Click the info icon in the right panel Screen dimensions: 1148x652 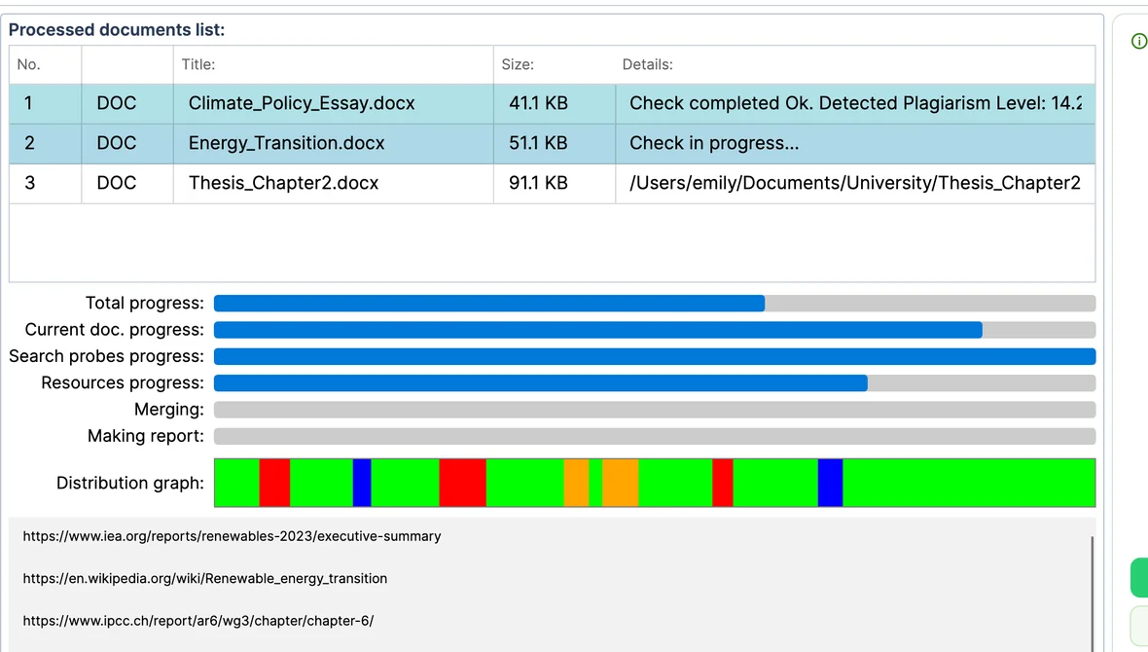coord(1139,41)
